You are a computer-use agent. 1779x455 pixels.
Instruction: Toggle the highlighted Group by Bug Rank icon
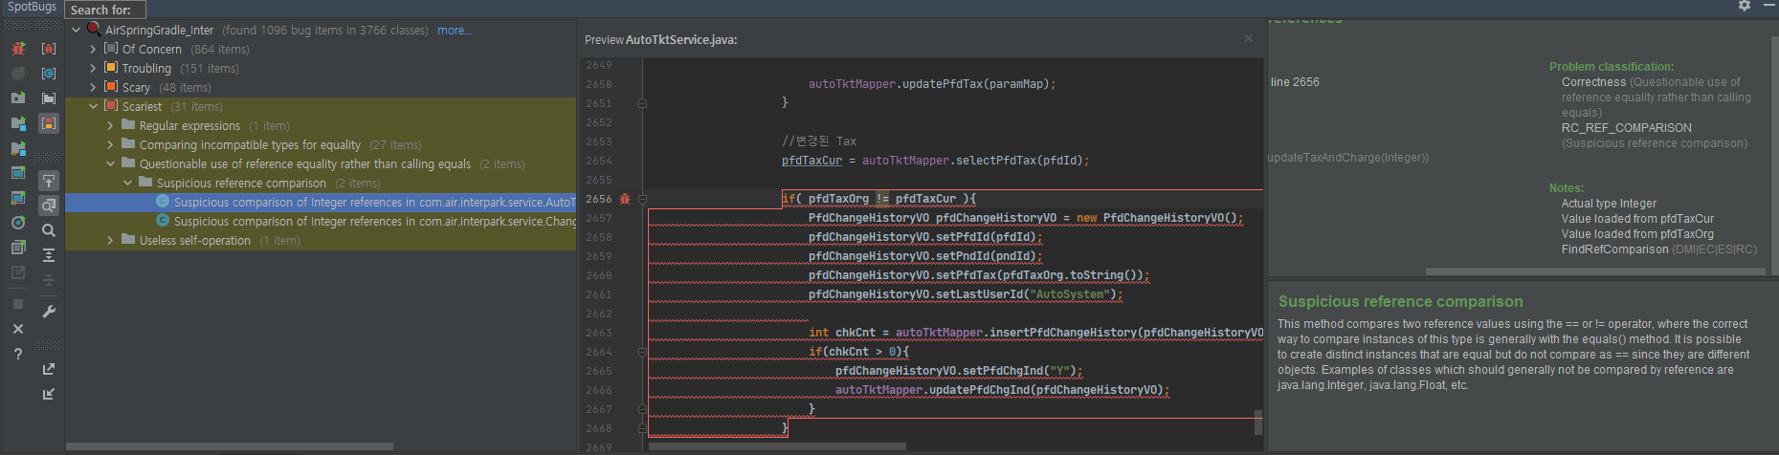coord(49,123)
